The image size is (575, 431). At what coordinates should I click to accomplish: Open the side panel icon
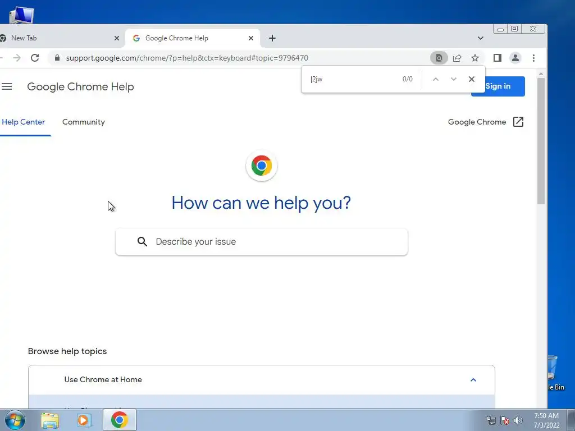tap(498, 58)
